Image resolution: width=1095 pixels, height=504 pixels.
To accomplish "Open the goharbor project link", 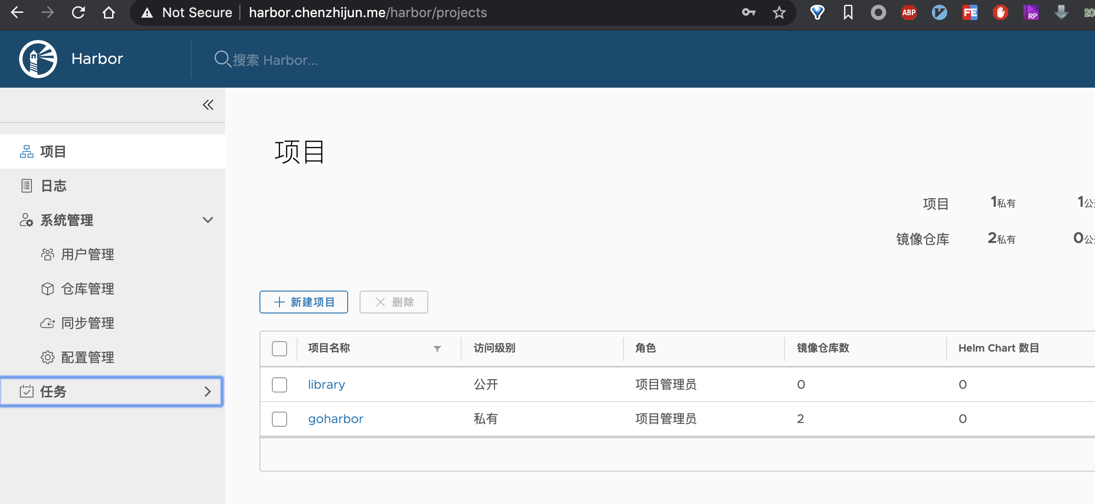I will tap(335, 419).
